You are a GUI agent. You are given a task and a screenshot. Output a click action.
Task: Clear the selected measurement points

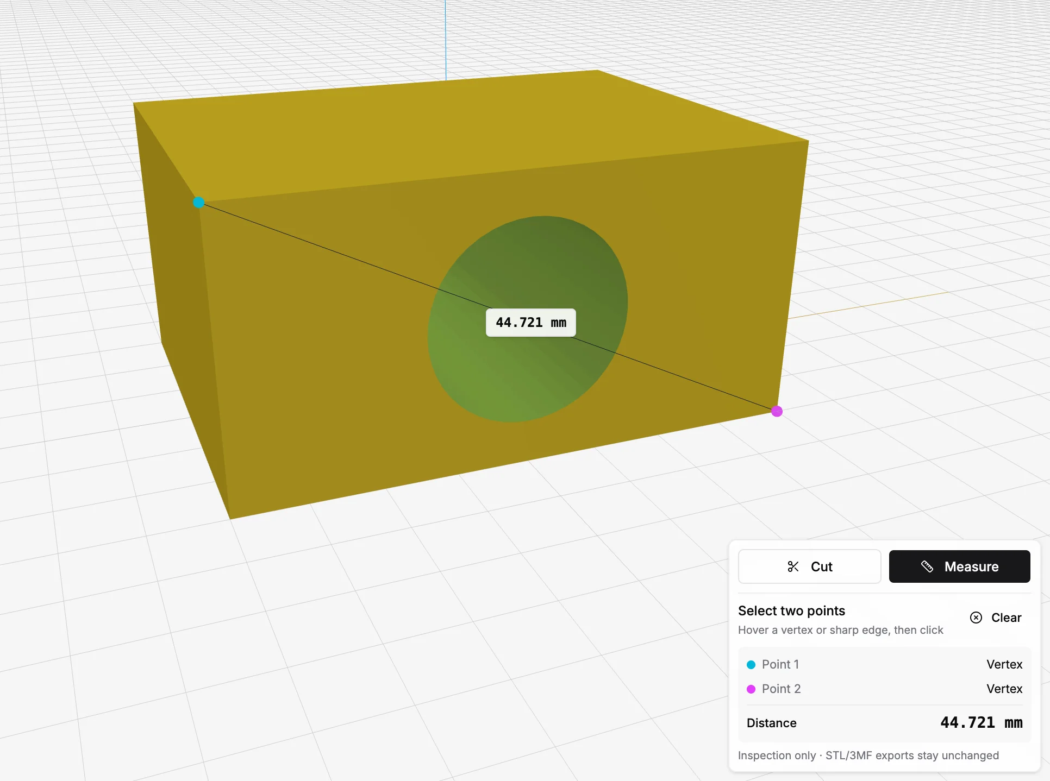(996, 618)
